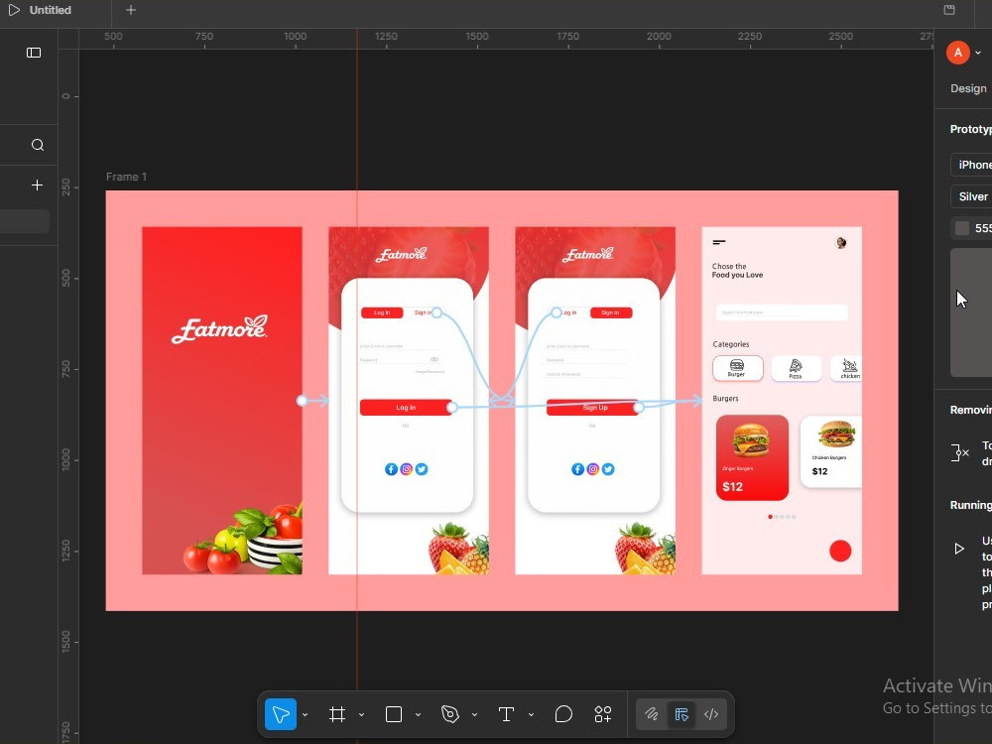Select the chicken category chip
The height and width of the screenshot is (744, 992).
(846, 368)
